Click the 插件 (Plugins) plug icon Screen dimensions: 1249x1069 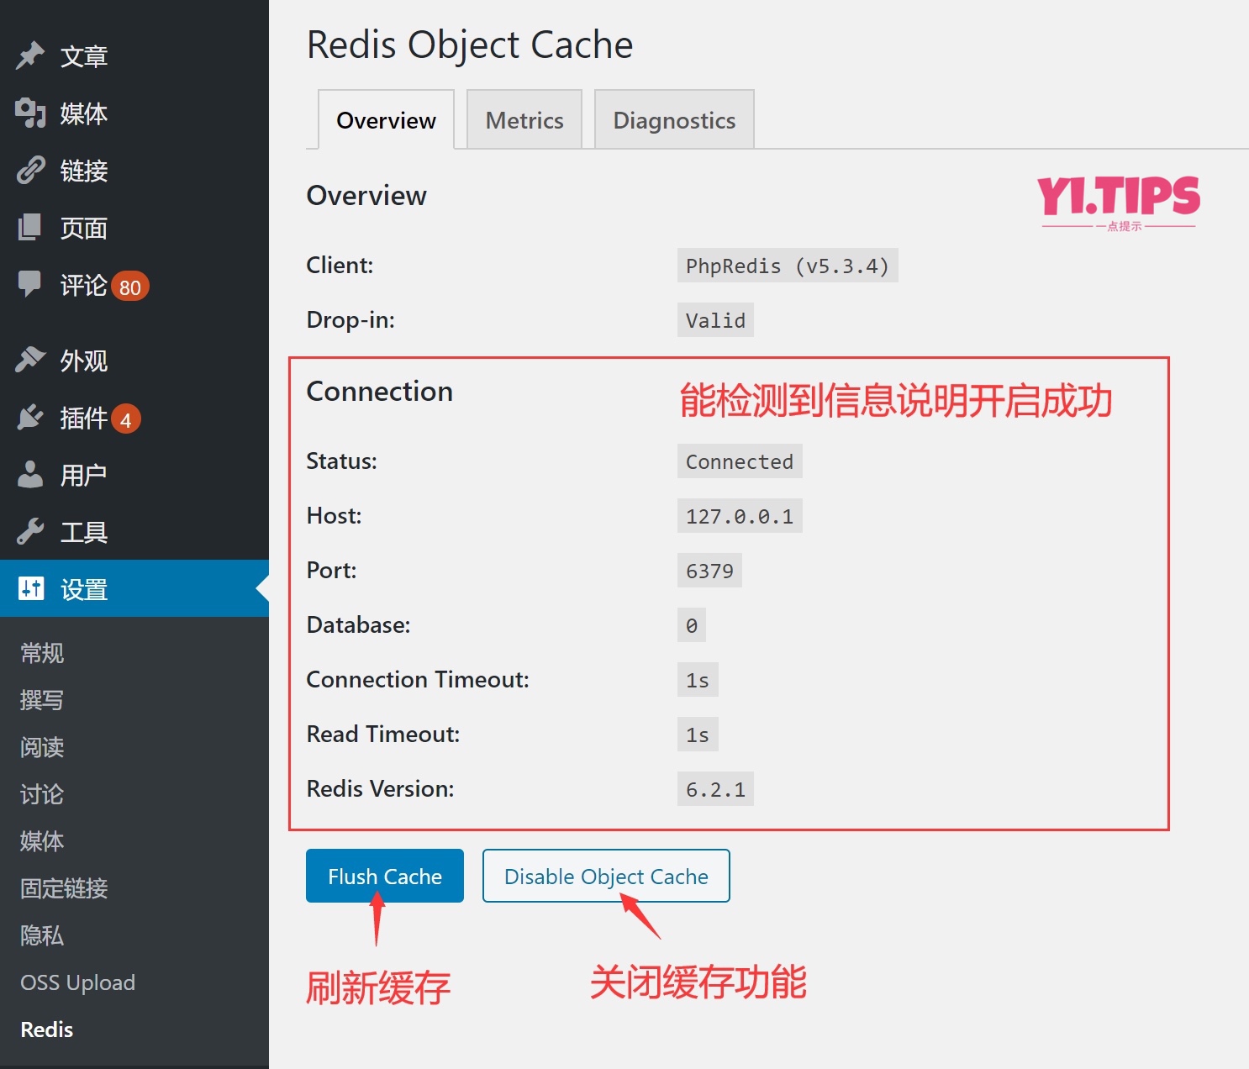point(30,418)
